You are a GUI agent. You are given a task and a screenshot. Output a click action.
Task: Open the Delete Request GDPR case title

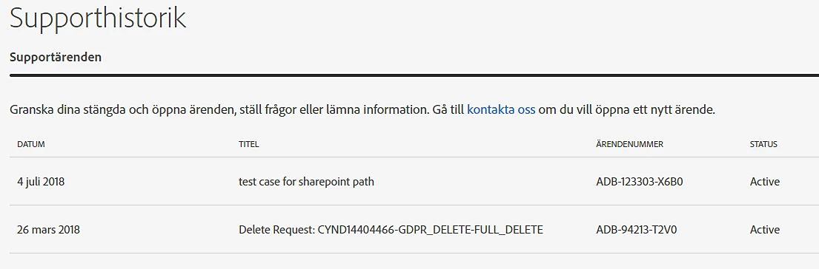tap(391, 229)
